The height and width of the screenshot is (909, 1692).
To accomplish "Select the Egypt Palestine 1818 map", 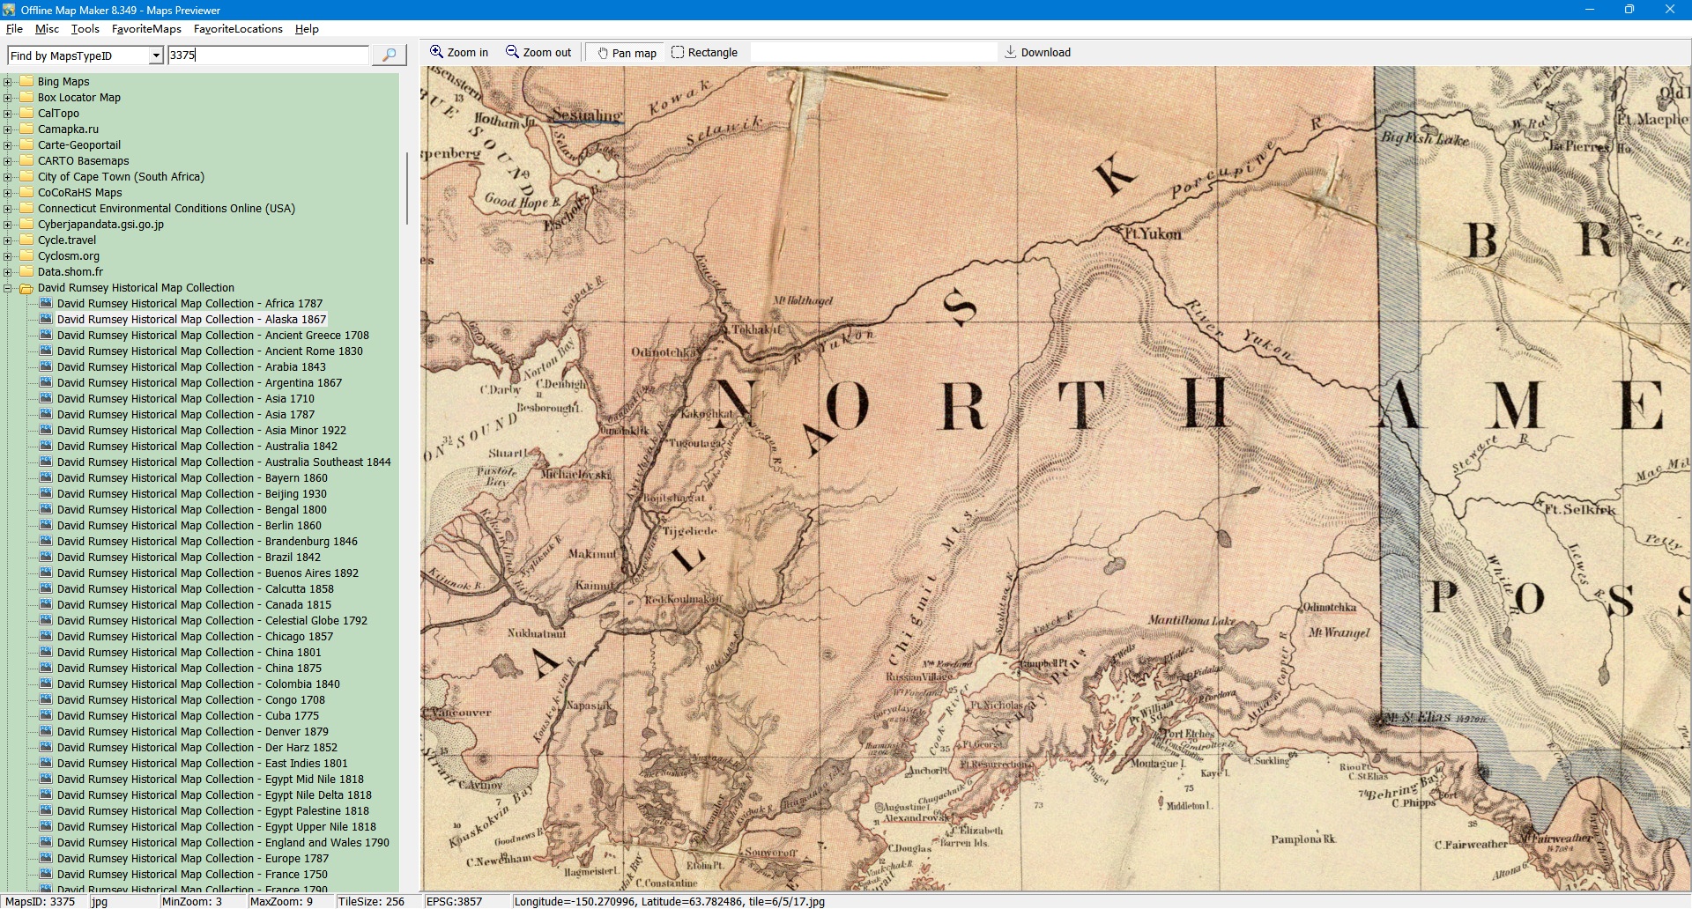I will 212,811.
